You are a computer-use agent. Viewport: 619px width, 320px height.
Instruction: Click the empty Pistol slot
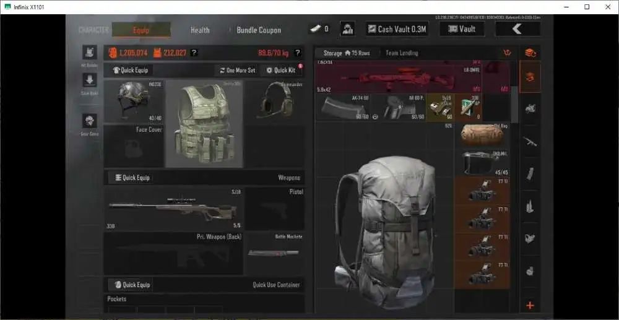click(274, 209)
